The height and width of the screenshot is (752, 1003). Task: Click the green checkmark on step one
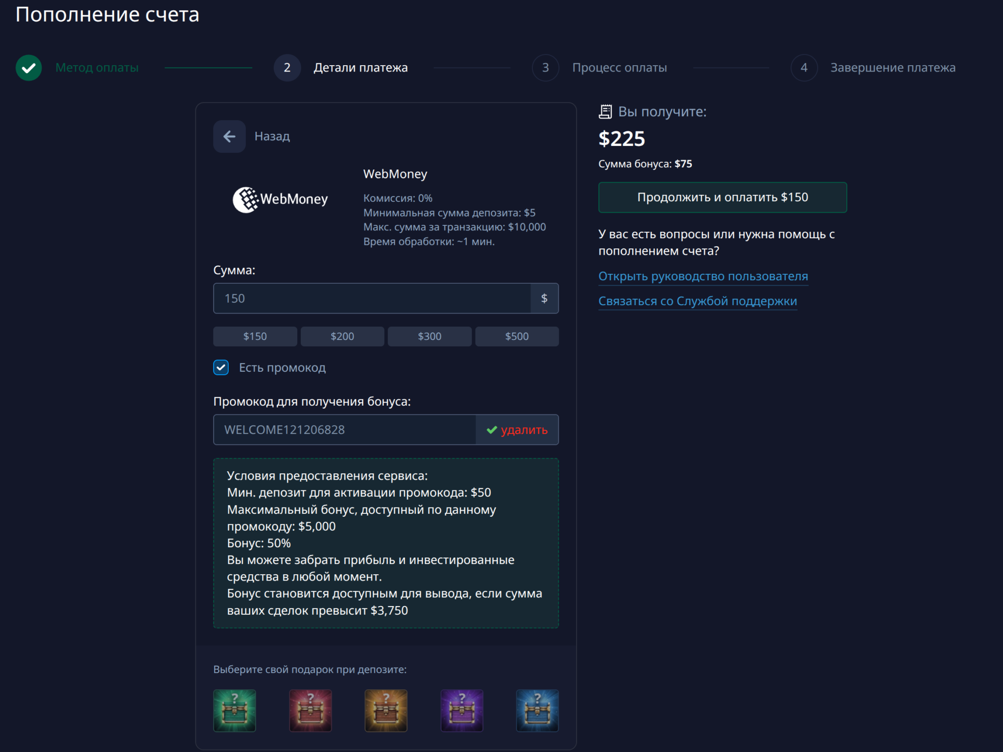[29, 68]
